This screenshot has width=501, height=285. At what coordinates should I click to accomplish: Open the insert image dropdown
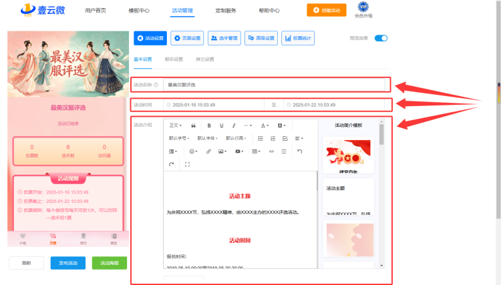click(222, 152)
